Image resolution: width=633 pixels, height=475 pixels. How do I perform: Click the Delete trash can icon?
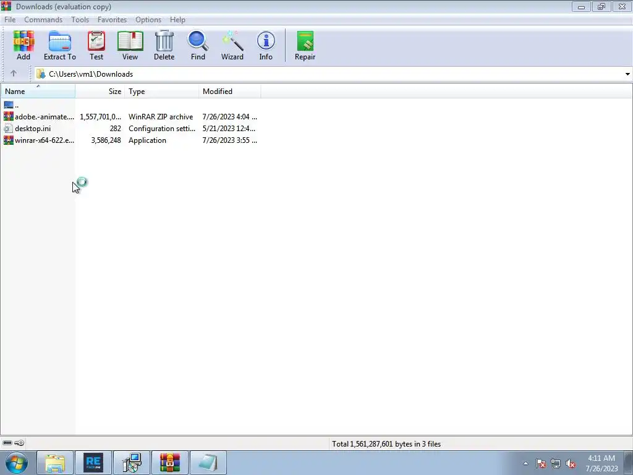pyautogui.click(x=164, y=45)
